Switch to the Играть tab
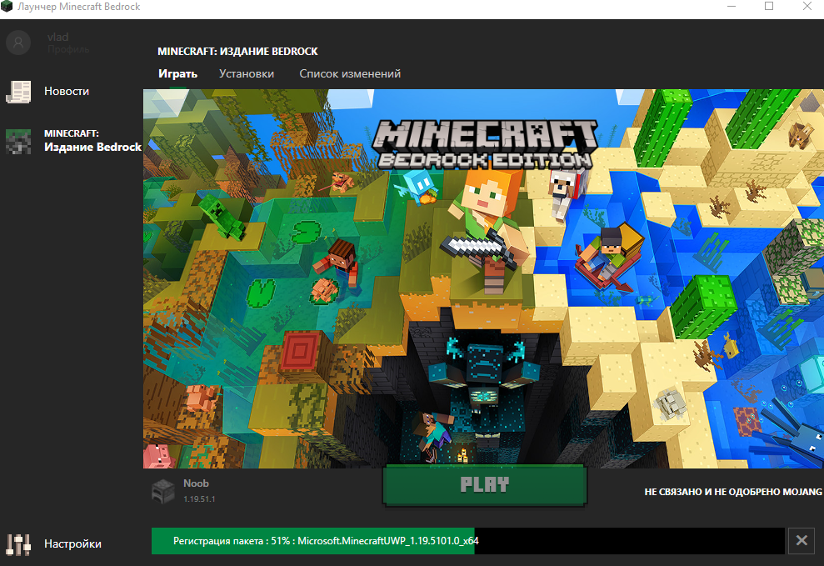 (x=177, y=73)
